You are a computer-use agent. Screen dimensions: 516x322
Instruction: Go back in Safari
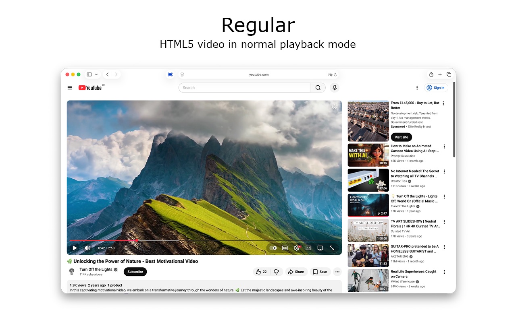tap(107, 74)
